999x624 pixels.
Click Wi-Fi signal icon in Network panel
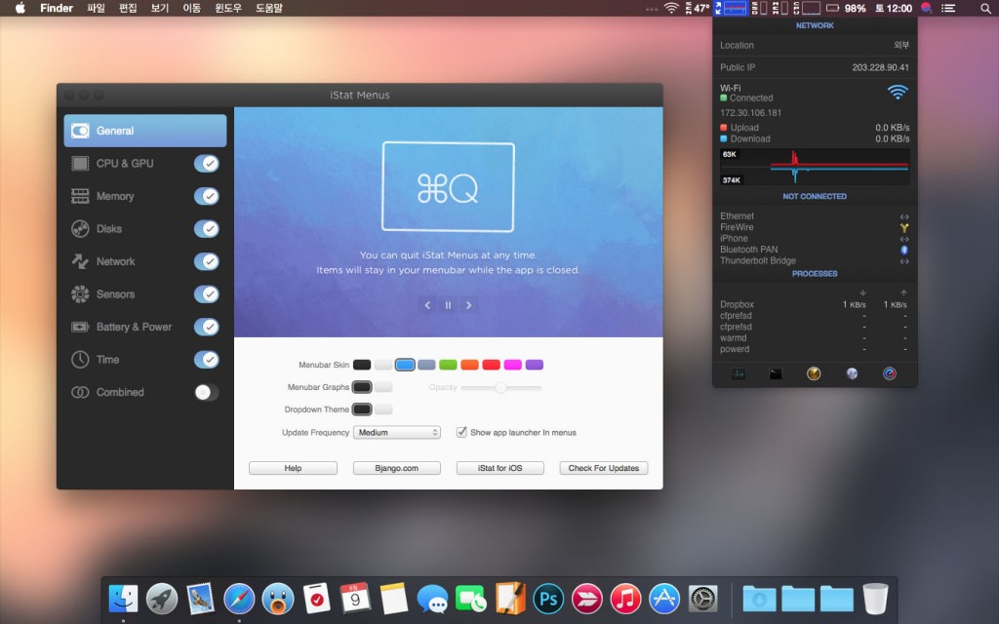tap(898, 93)
